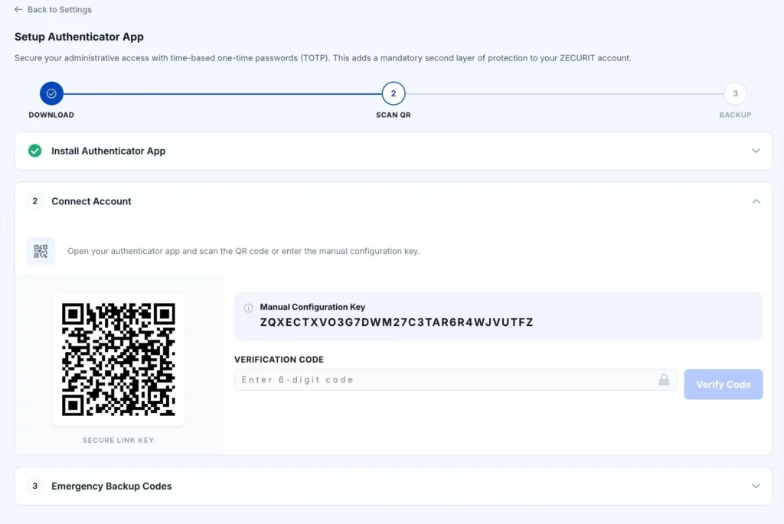Click the green check beside Install Authenticator App

35,151
